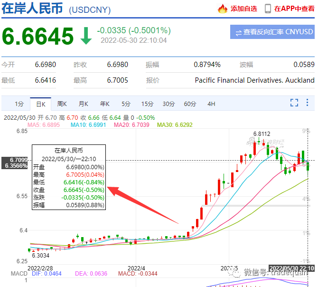Show the 60分 interval chart
The width and height of the screenshot is (318, 287).
point(190,104)
